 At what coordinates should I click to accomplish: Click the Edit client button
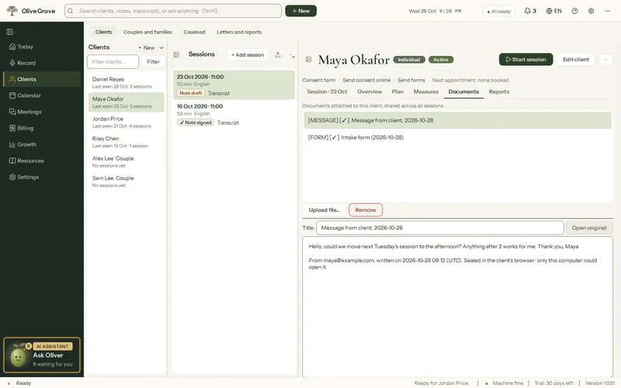tap(575, 60)
